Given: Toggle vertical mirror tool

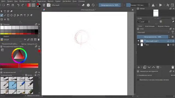Looking at the screenshot, I should click(x=161, y=5).
